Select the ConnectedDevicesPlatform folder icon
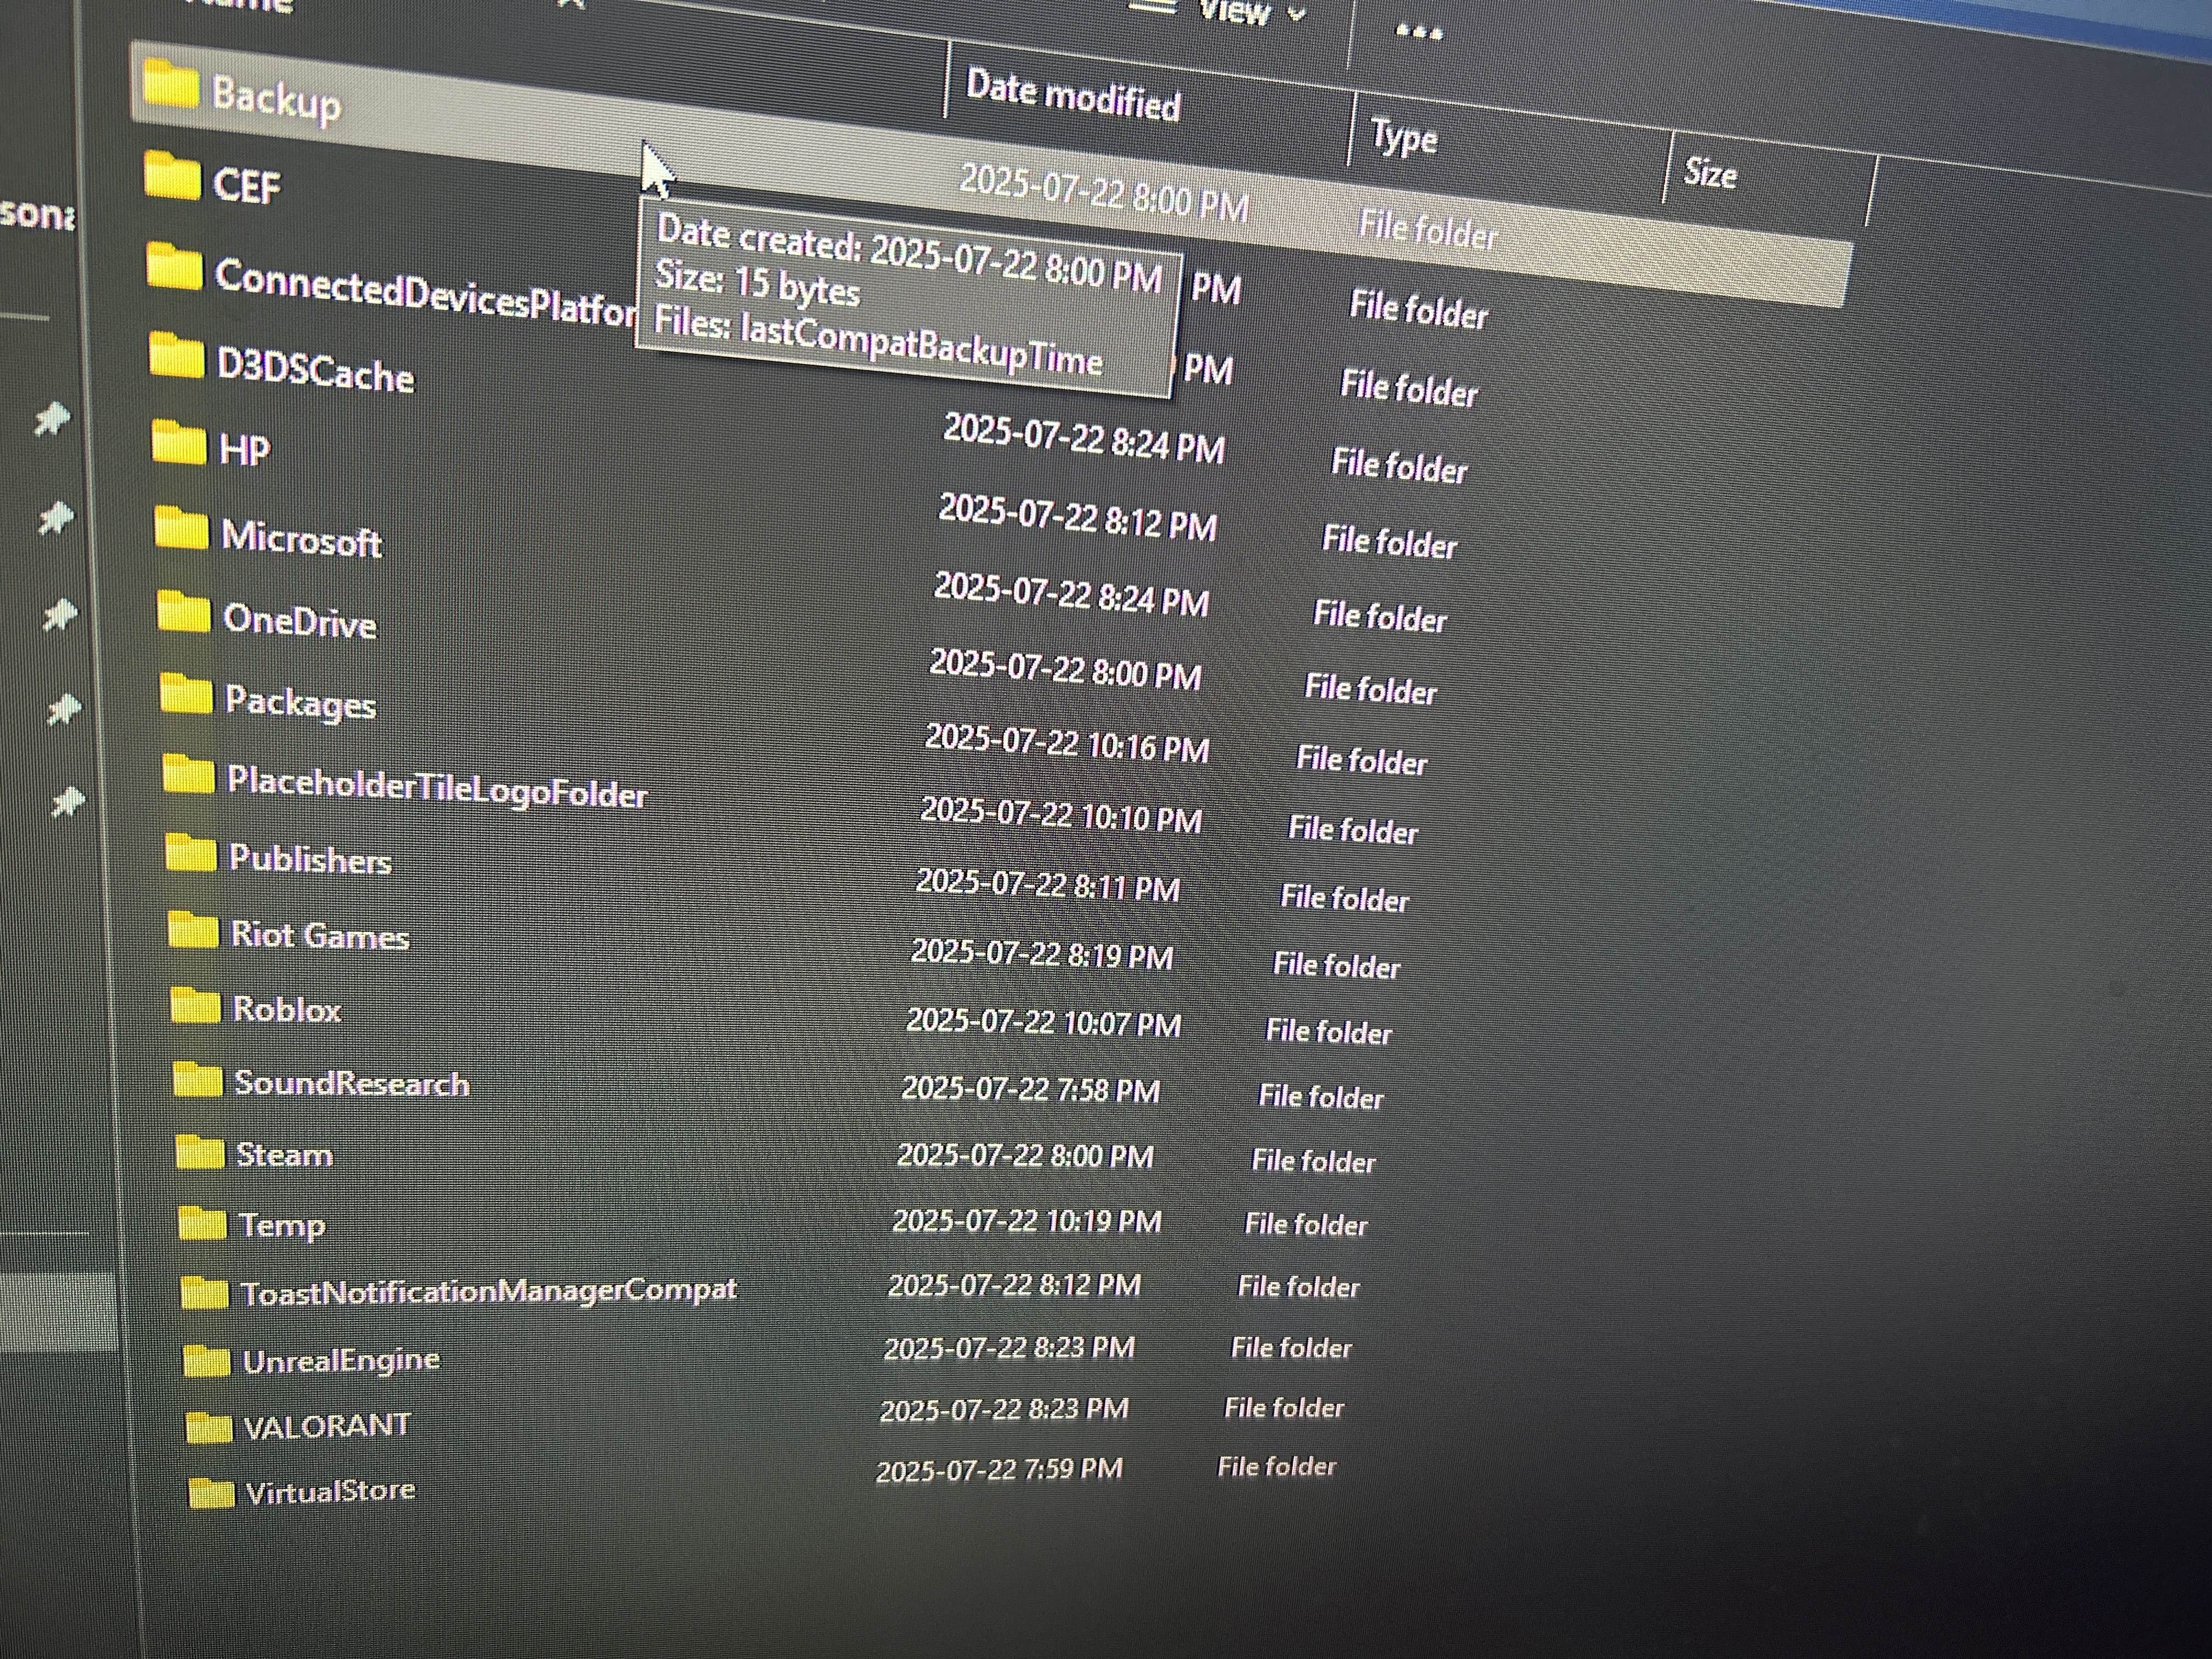The height and width of the screenshot is (1659, 2212). point(174,266)
